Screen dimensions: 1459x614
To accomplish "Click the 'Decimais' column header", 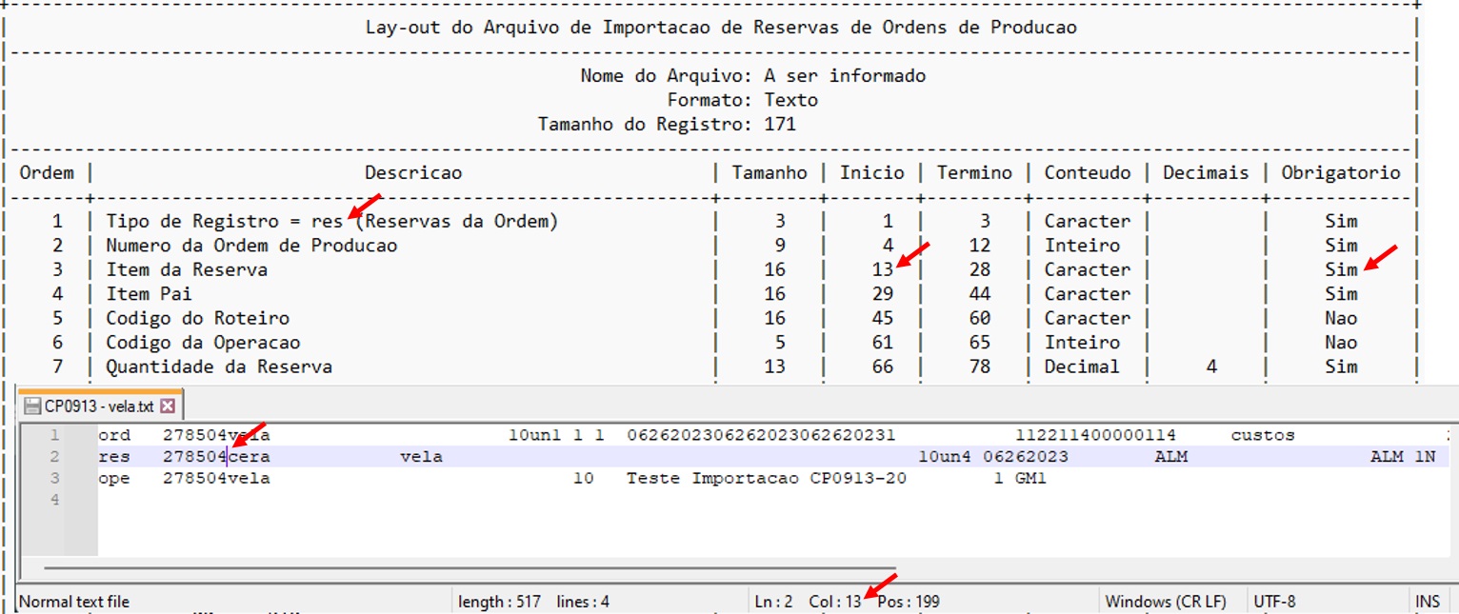I will 1206,172.
